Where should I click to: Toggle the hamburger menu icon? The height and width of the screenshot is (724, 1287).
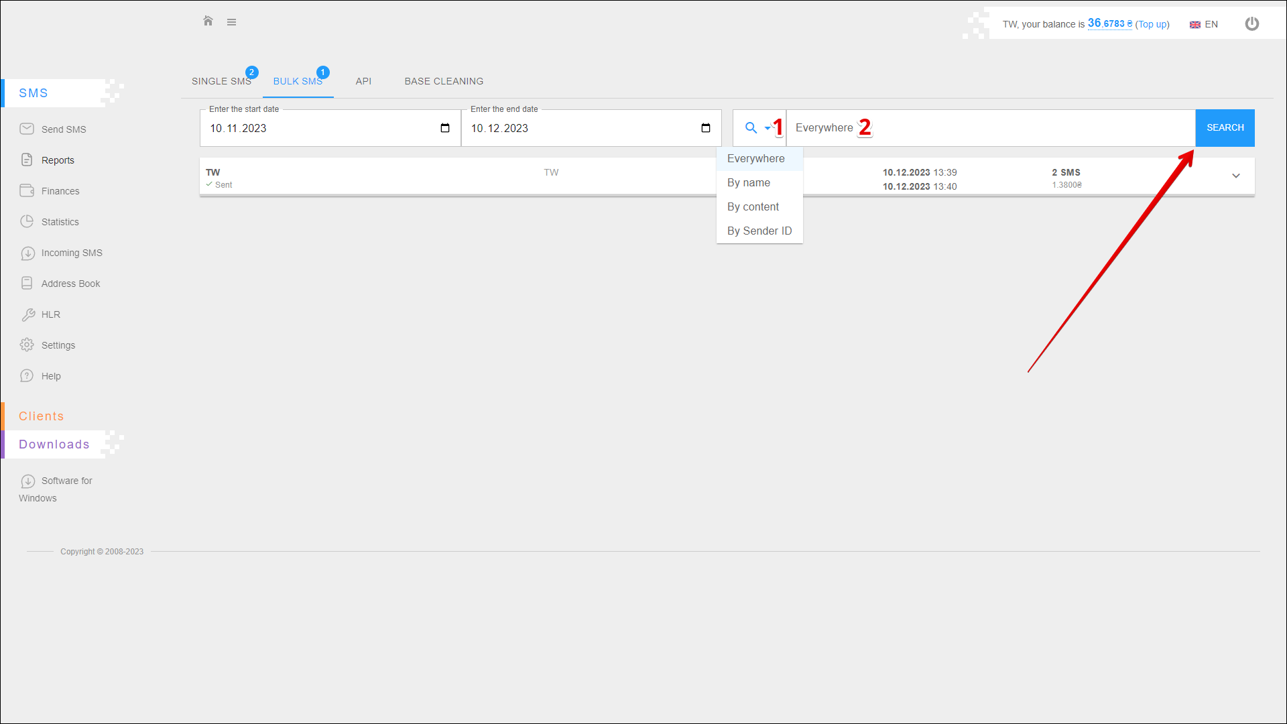[231, 22]
